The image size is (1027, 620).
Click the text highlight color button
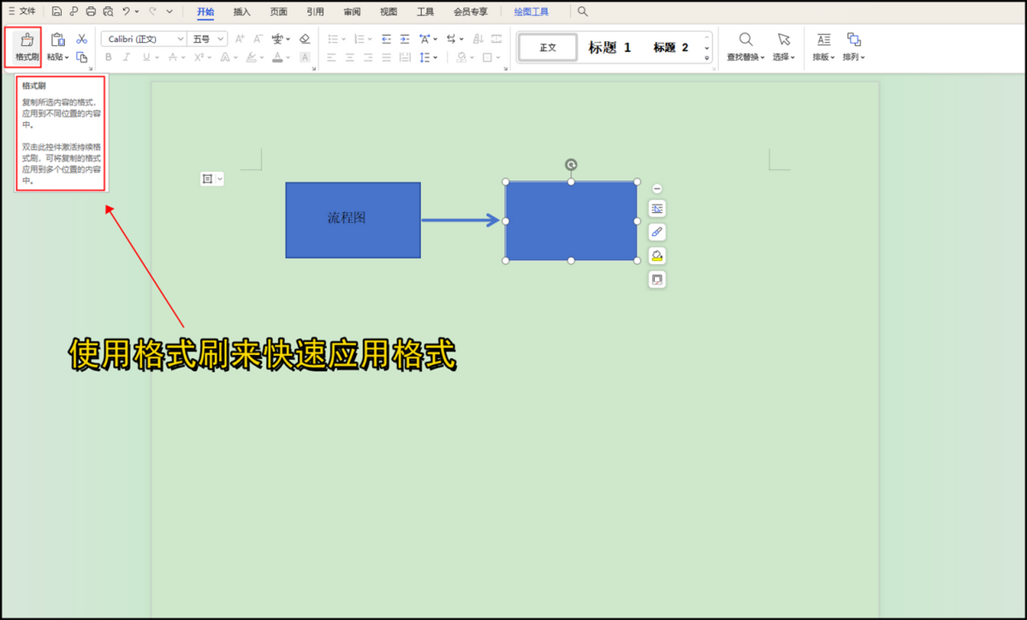point(252,57)
